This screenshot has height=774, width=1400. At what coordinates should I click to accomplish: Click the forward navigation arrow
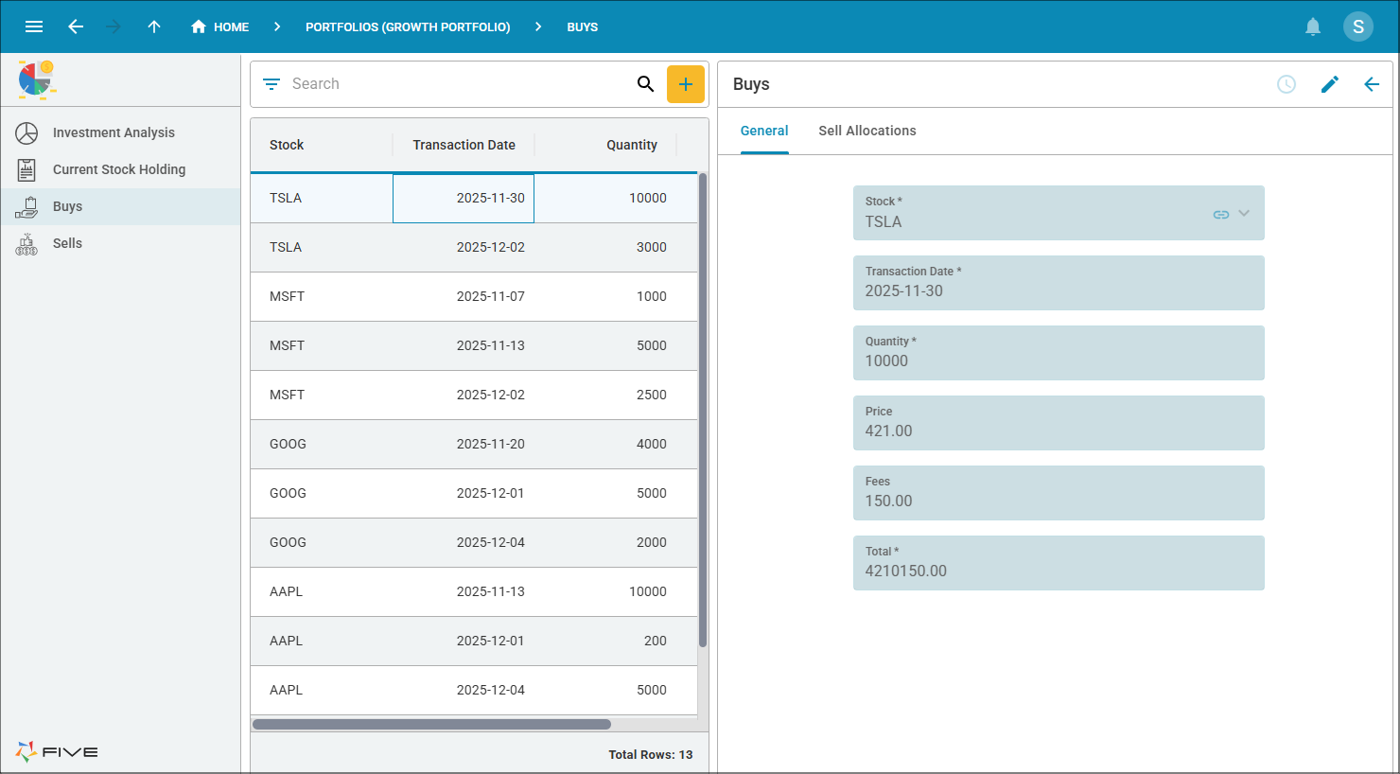[x=114, y=26]
